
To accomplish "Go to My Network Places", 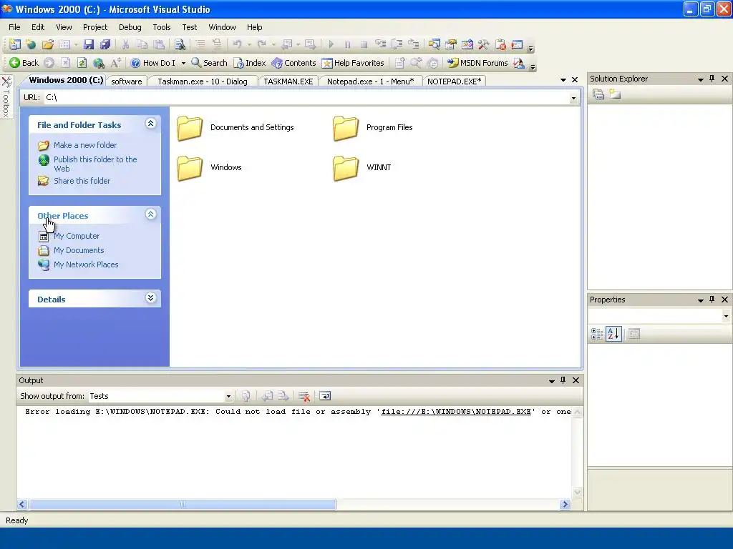I will coord(86,264).
